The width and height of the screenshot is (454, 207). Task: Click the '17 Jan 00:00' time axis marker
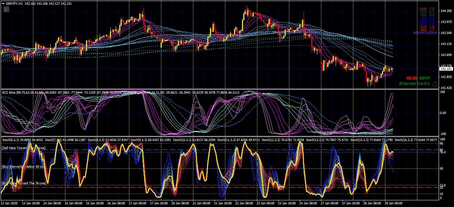click(x=138, y=203)
